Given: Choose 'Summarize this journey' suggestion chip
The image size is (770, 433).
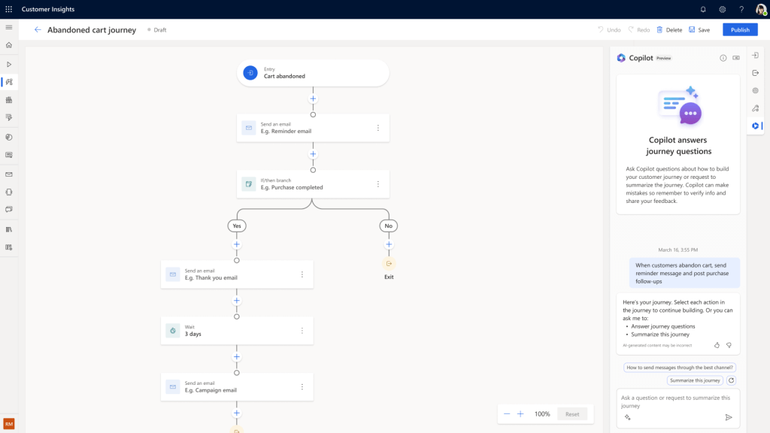Looking at the screenshot, I should tap(695, 380).
